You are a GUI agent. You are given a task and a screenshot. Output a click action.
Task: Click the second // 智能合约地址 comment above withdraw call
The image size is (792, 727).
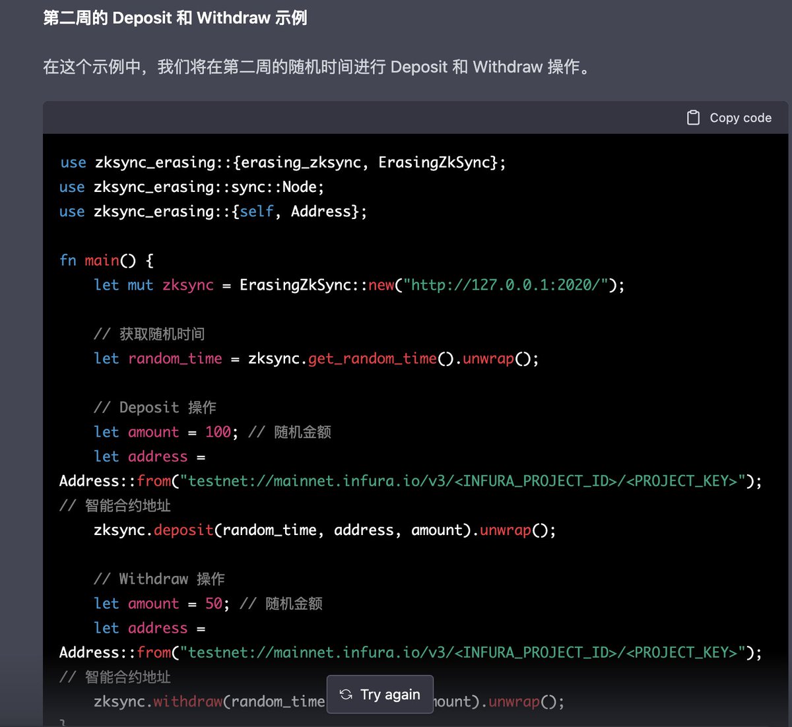[x=115, y=677]
